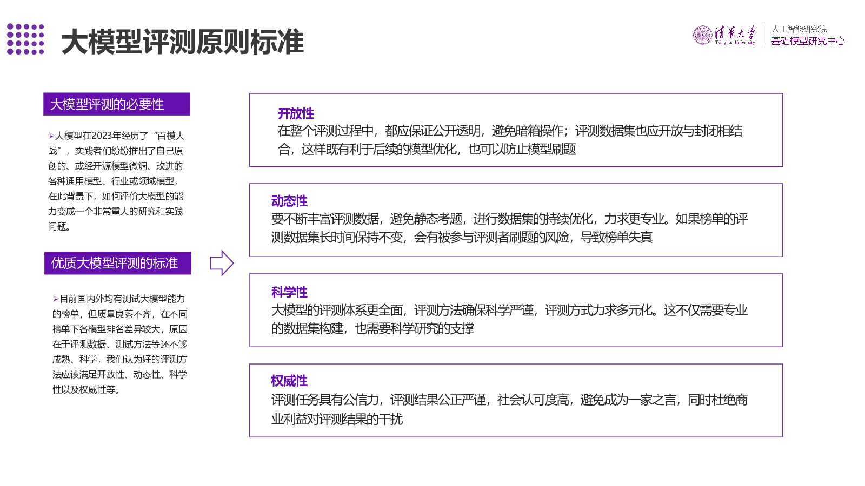Viewport: 865px width, 486px height.
Task: Click the description text starting 在整个评测过程中
Action: tap(510, 140)
